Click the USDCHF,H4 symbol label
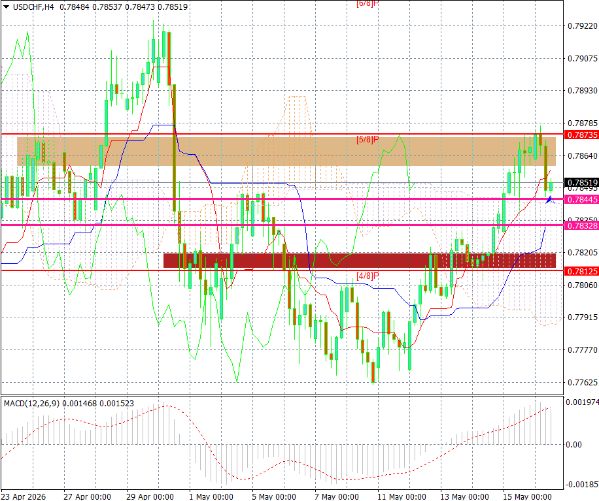 click(33, 7)
